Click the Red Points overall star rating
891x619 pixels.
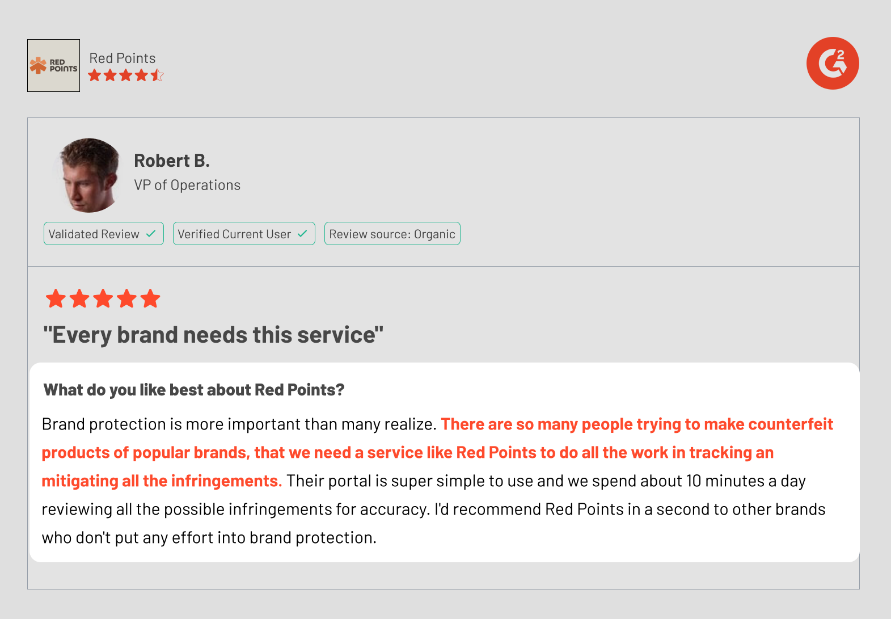(126, 75)
